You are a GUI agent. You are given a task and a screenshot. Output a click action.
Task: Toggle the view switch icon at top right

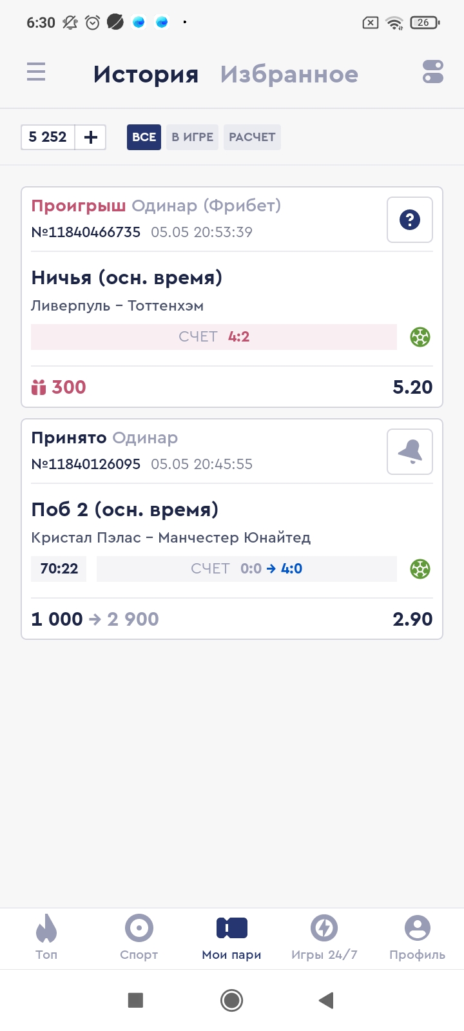[x=433, y=72]
